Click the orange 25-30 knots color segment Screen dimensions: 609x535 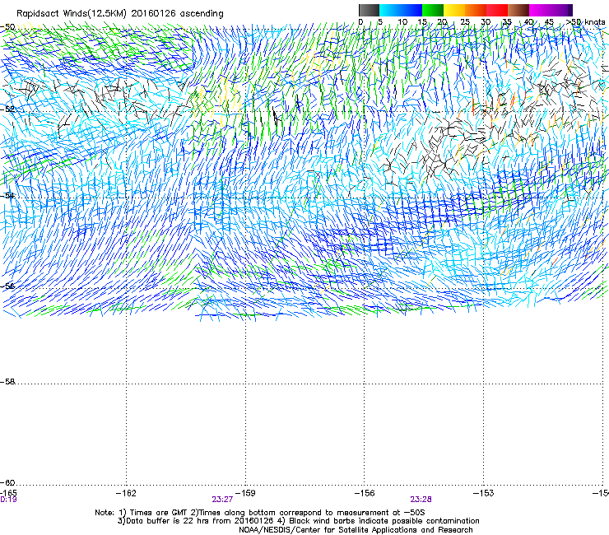[476, 10]
